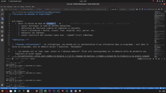Open the Activités overview in top bar
Screen dimensions: 166x93
(3, 1)
